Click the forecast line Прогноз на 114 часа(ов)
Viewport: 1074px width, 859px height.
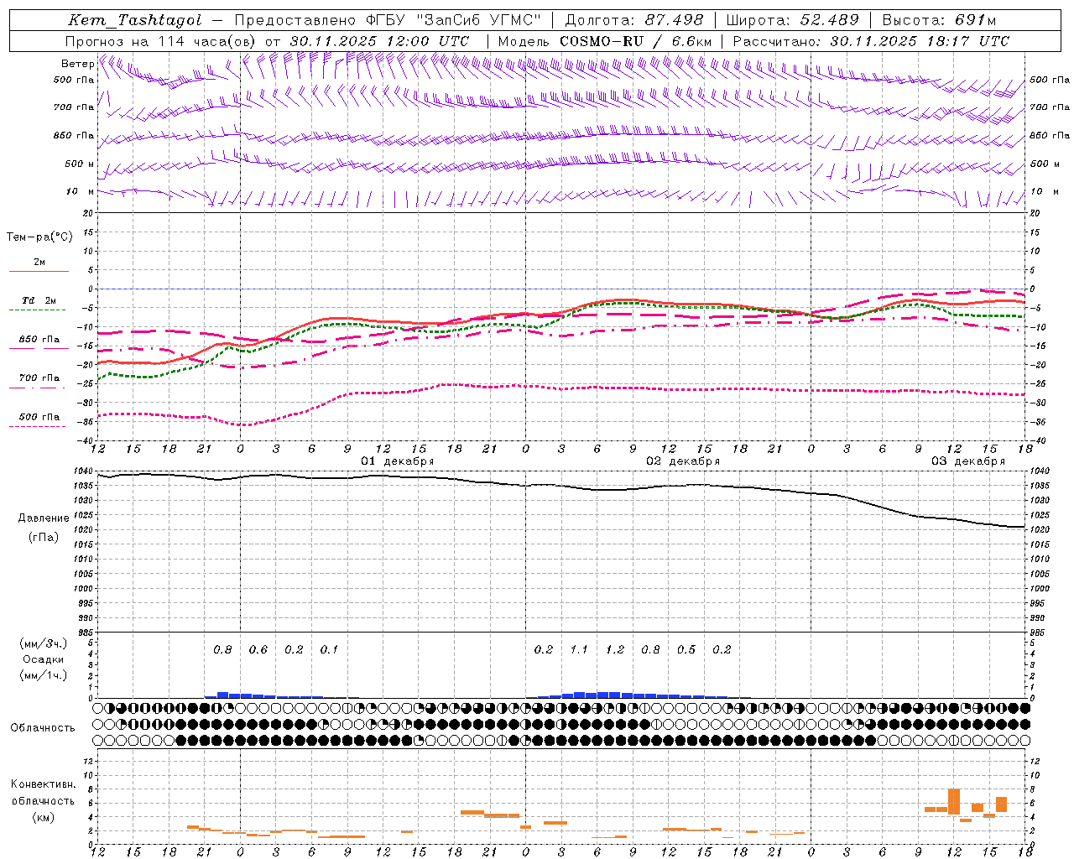(x=161, y=41)
